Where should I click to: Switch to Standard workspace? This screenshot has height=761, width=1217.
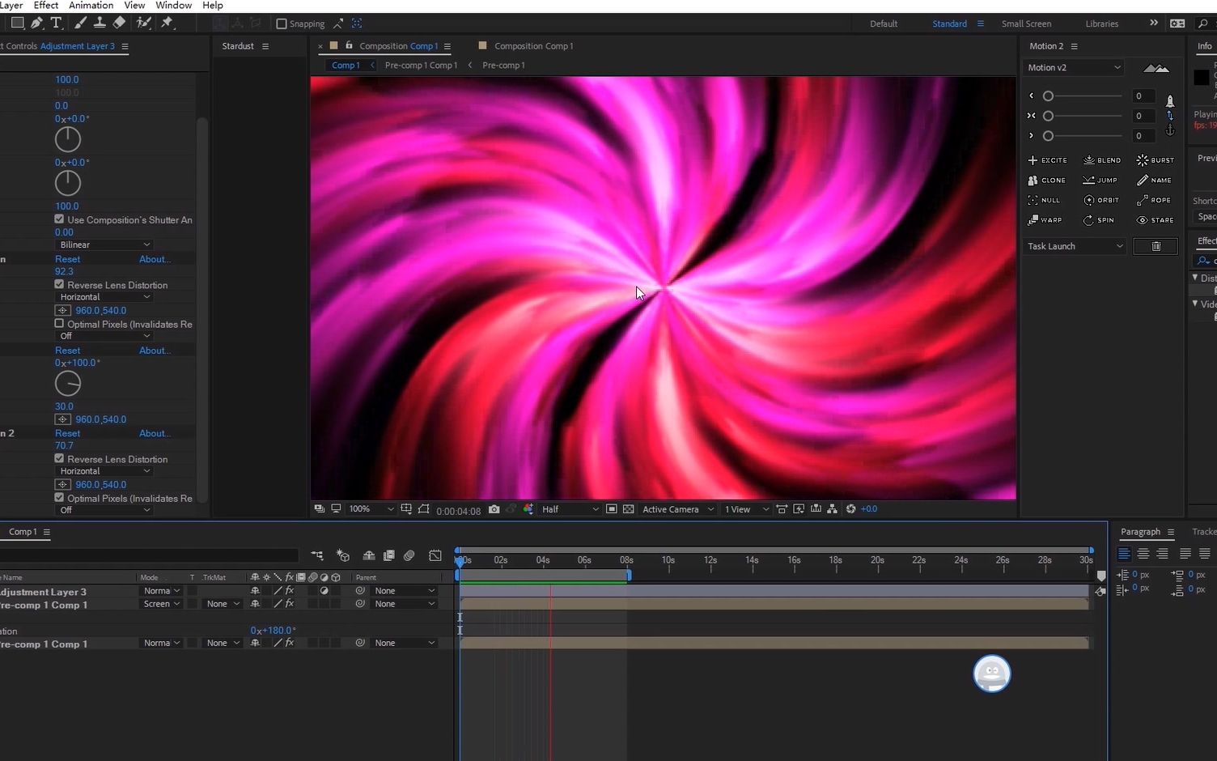click(949, 24)
